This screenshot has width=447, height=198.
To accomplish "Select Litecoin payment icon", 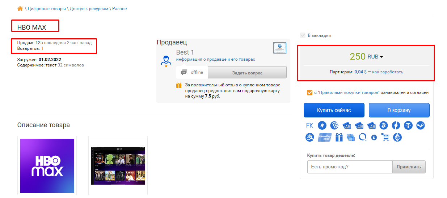I will pyautogui.click(x=374, y=138).
